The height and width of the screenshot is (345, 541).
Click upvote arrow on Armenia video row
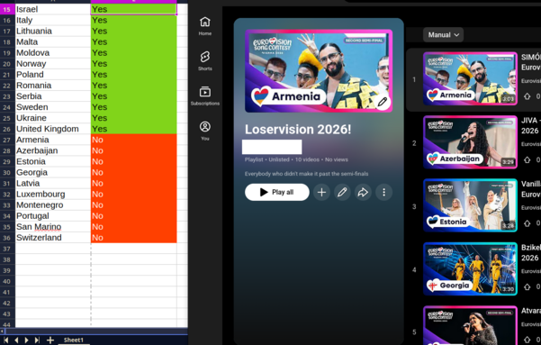pyautogui.click(x=527, y=96)
